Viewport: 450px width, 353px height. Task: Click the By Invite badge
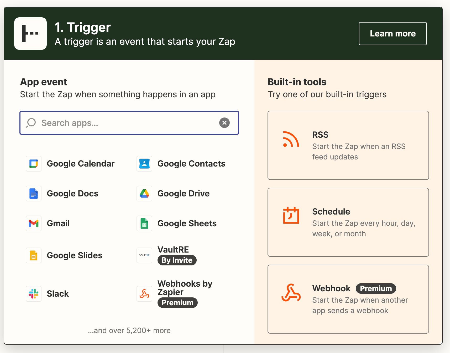[x=177, y=260]
